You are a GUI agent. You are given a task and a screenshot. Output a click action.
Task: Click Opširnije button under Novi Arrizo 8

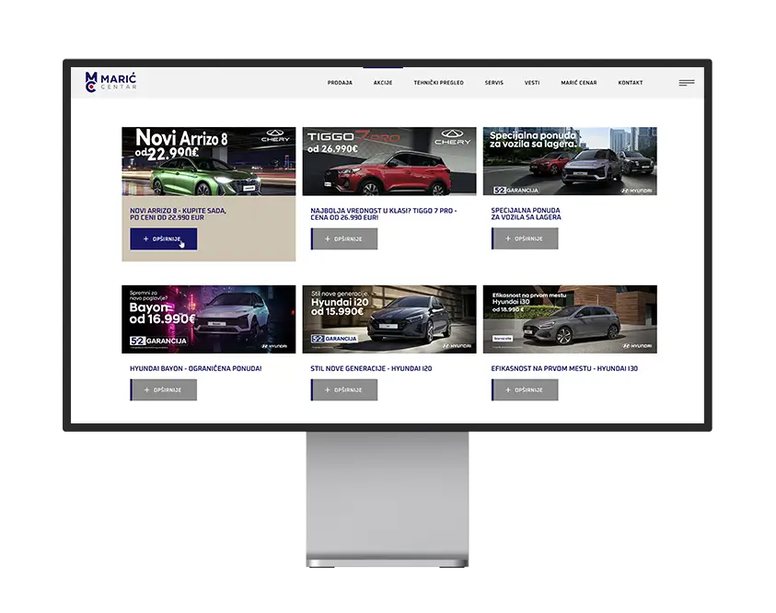pos(163,239)
